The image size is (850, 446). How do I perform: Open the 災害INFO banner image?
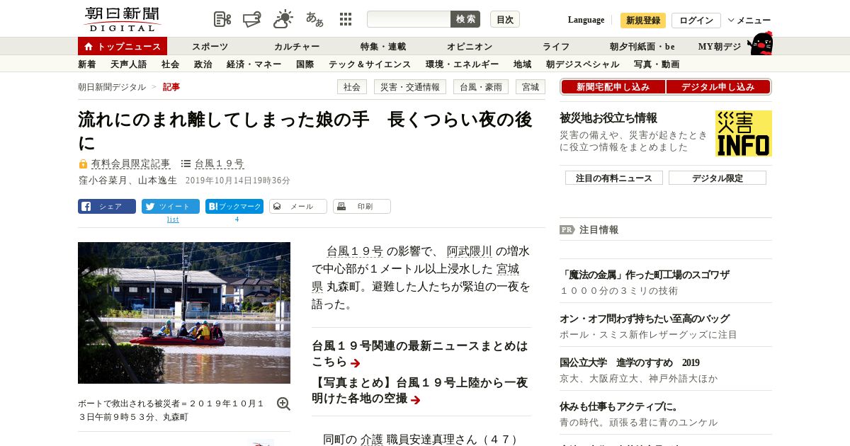pos(744,133)
